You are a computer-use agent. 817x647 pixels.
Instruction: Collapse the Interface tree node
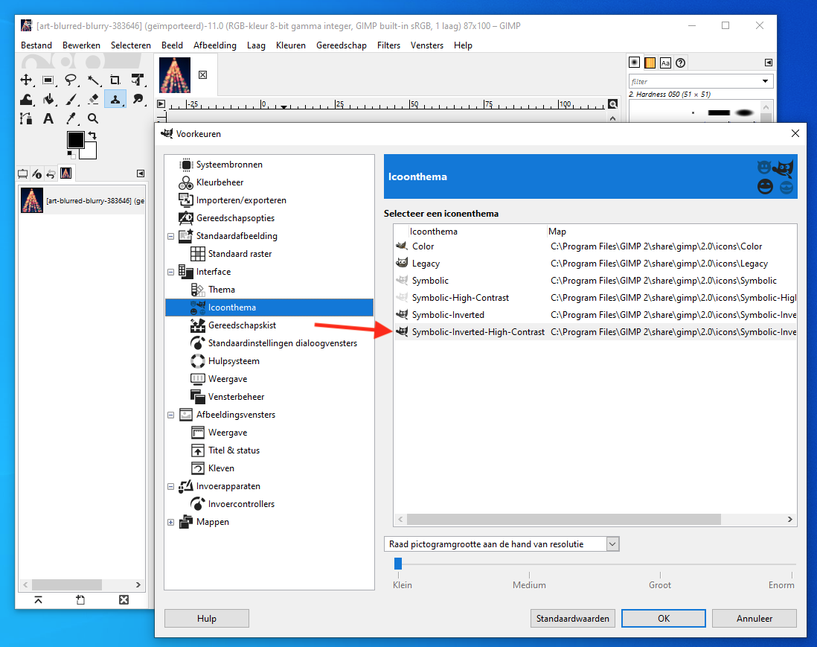point(171,272)
